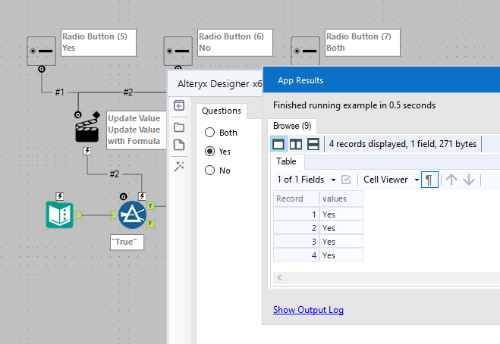Viewport: 500px width, 344px height.
Task: Select the Radio Button (7) tool on canvas
Action: click(306, 51)
